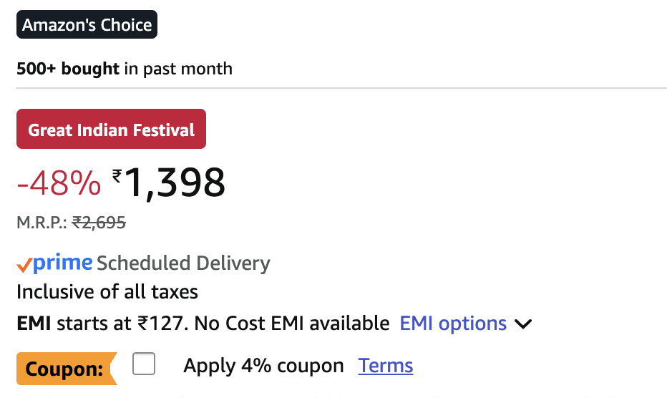
Task: Click the M.R.P. label
Action: 42,223
